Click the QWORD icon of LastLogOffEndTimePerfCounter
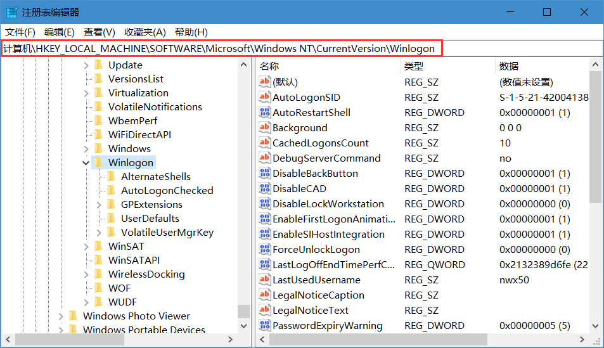 pos(264,264)
